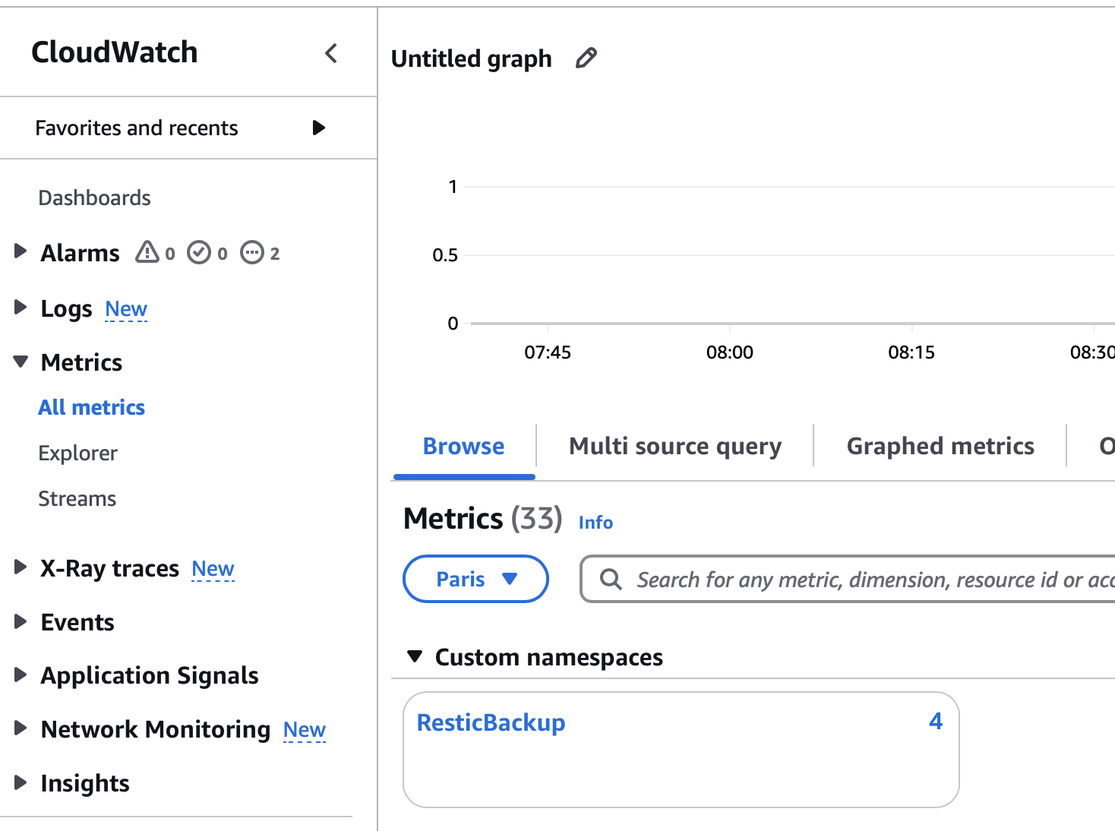
Task: Edit graph title using the pencil icon
Action: tap(585, 58)
